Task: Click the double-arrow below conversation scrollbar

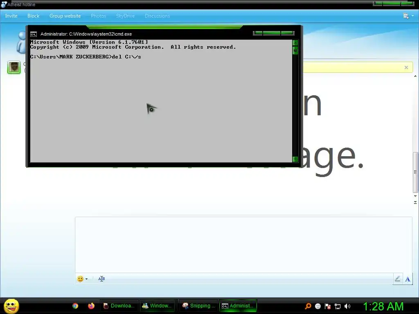Action: coord(415,203)
